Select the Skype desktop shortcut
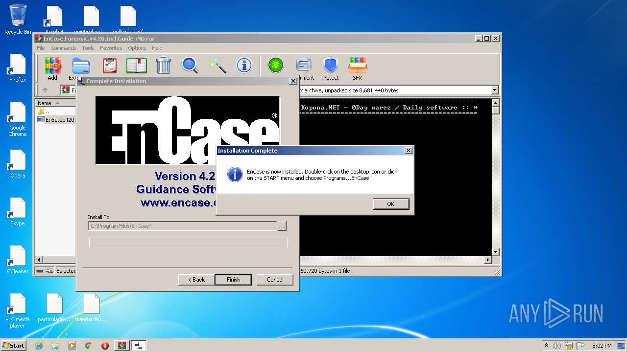This screenshot has width=627, height=352. (x=18, y=212)
